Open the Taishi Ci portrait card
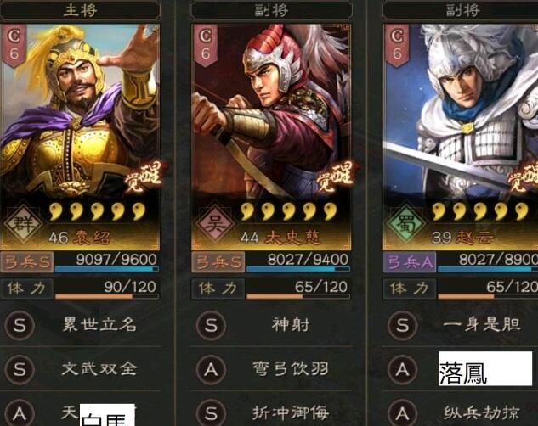 (x=271, y=137)
